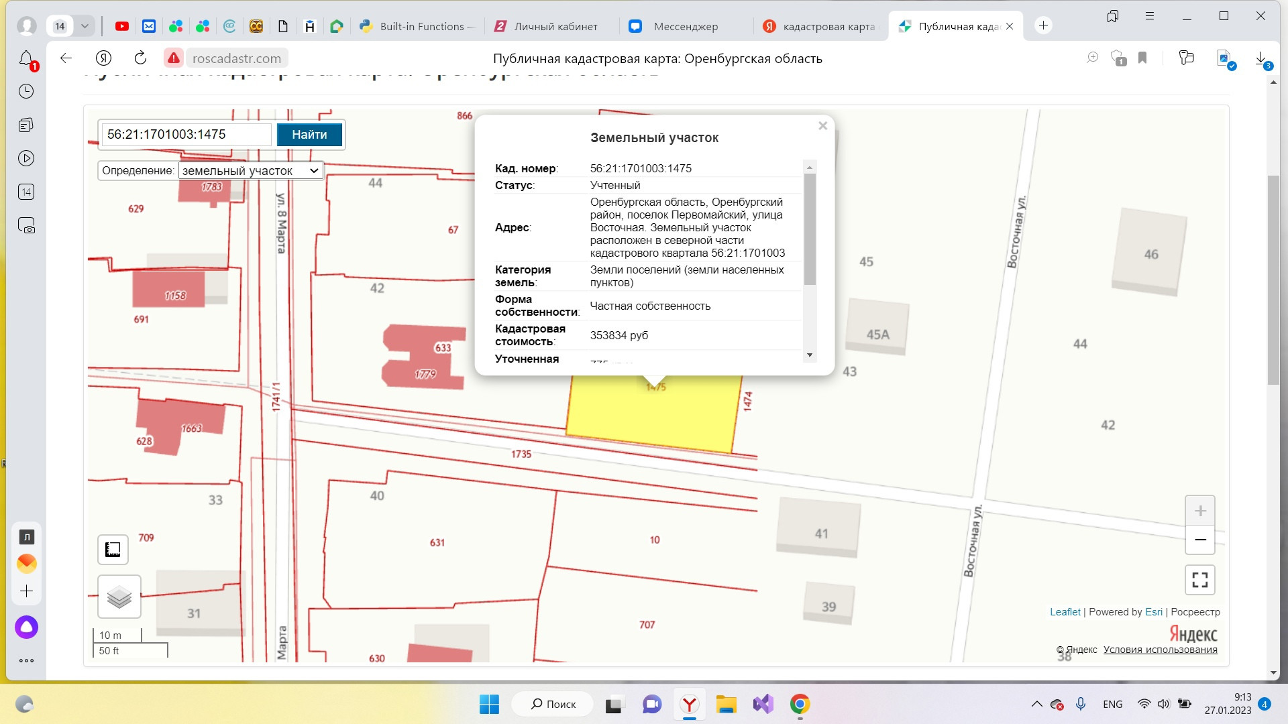Expand the tab group counter dropdown
1288x724 pixels.
tap(85, 26)
